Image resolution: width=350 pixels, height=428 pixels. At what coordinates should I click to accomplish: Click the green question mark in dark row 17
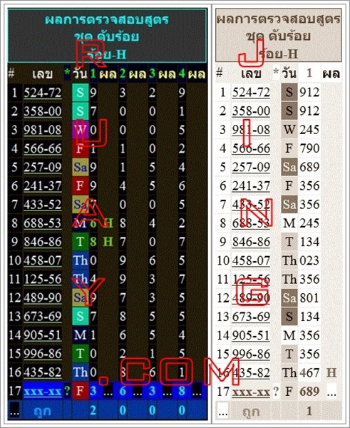point(67,391)
